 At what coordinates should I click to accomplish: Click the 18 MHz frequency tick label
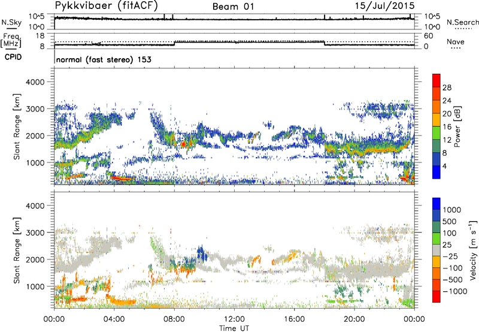click(40, 36)
